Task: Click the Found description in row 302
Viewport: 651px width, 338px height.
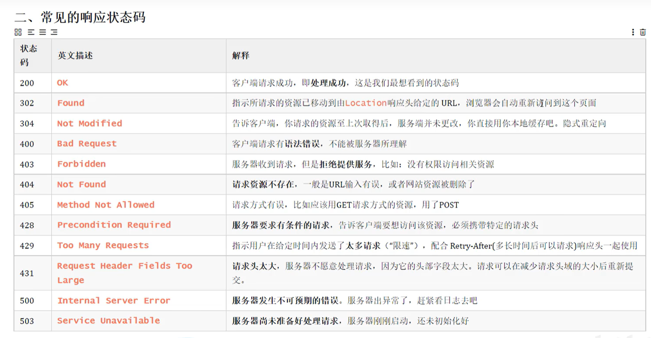Action: coord(71,103)
